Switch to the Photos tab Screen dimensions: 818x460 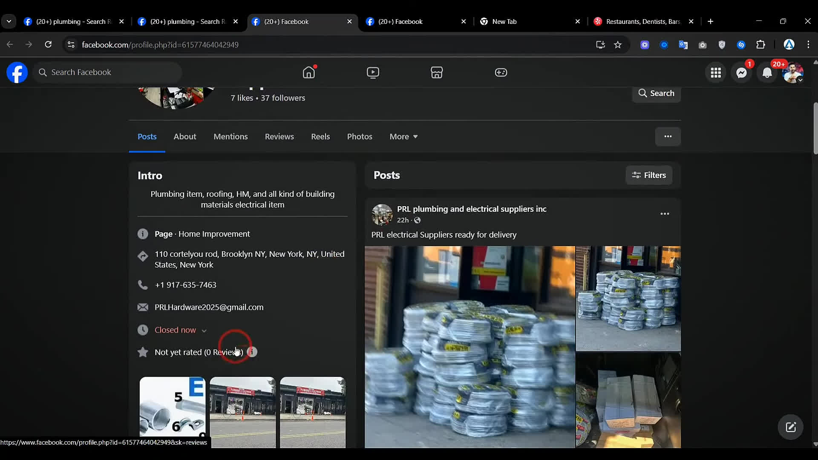[360, 137]
